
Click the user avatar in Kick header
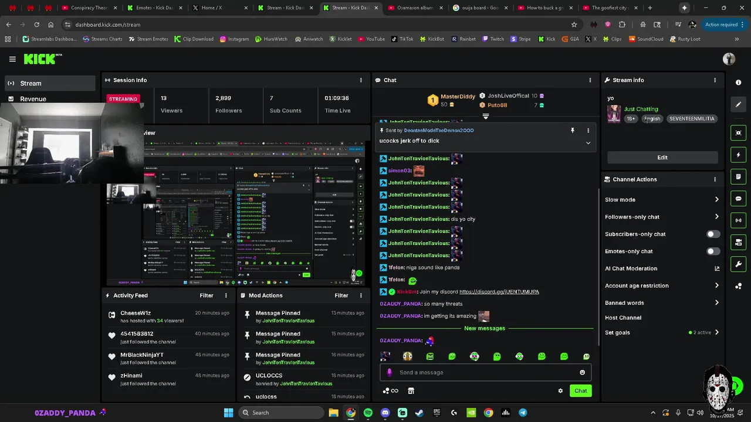click(729, 59)
